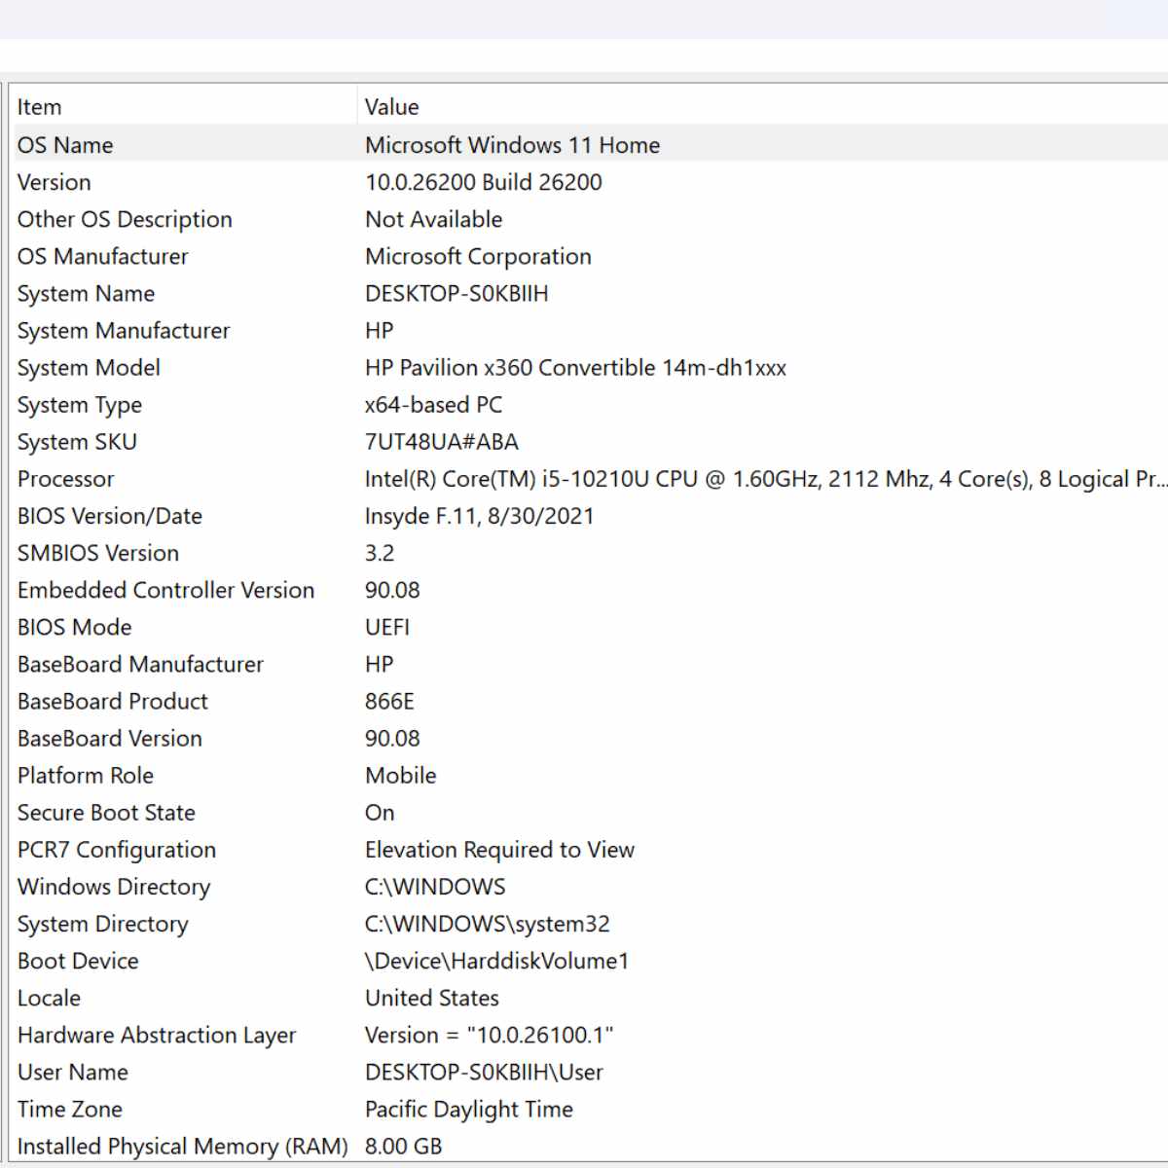The width and height of the screenshot is (1168, 1168).
Task: Select the Version row label
Action: coord(54,182)
